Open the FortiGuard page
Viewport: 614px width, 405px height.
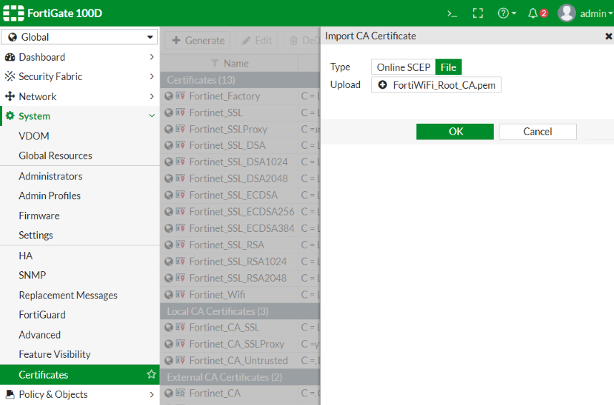42,315
